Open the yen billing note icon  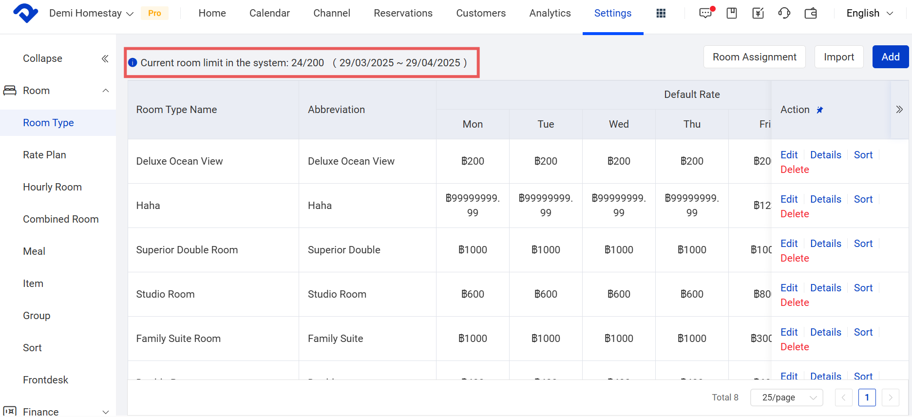pyautogui.click(x=758, y=13)
